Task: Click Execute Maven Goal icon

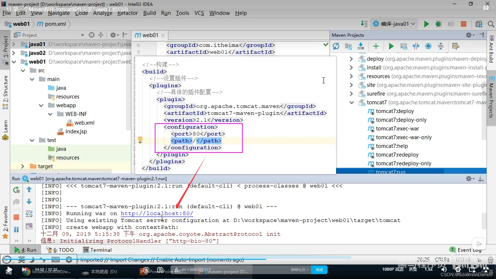Action: (x=404, y=47)
